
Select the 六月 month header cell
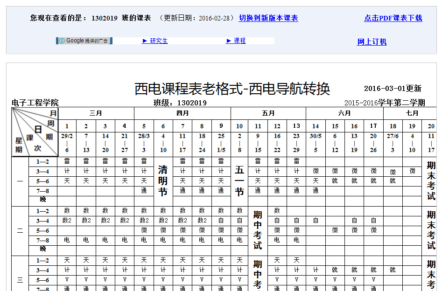click(344, 113)
